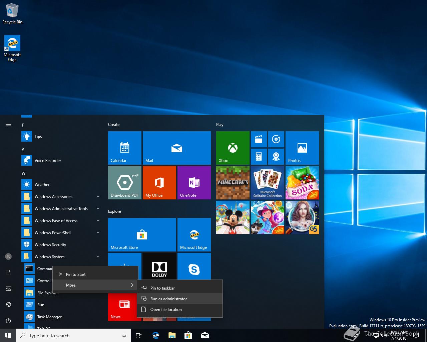Open Voice Recorder app
This screenshot has width=427, height=342.
click(x=61, y=161)
